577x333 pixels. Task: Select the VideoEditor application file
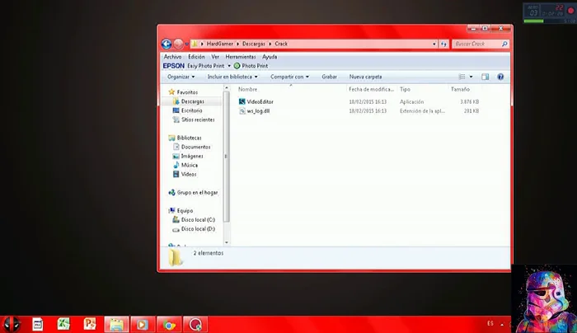(260, 101)
